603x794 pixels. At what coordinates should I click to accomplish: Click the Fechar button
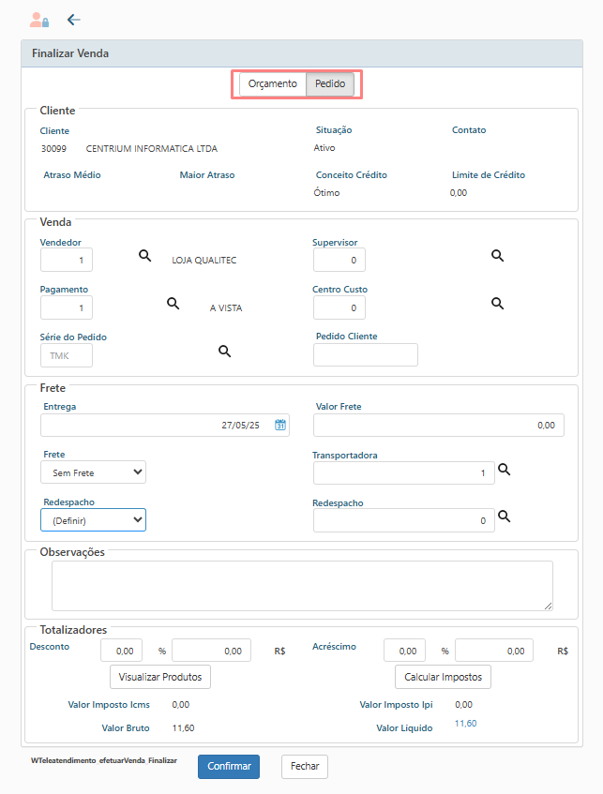[305, 767]
